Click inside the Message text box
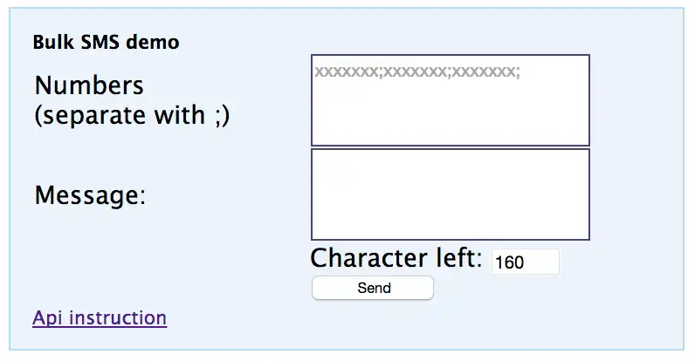Viewport: 695px width, 361px height. [x=450, y=194]
